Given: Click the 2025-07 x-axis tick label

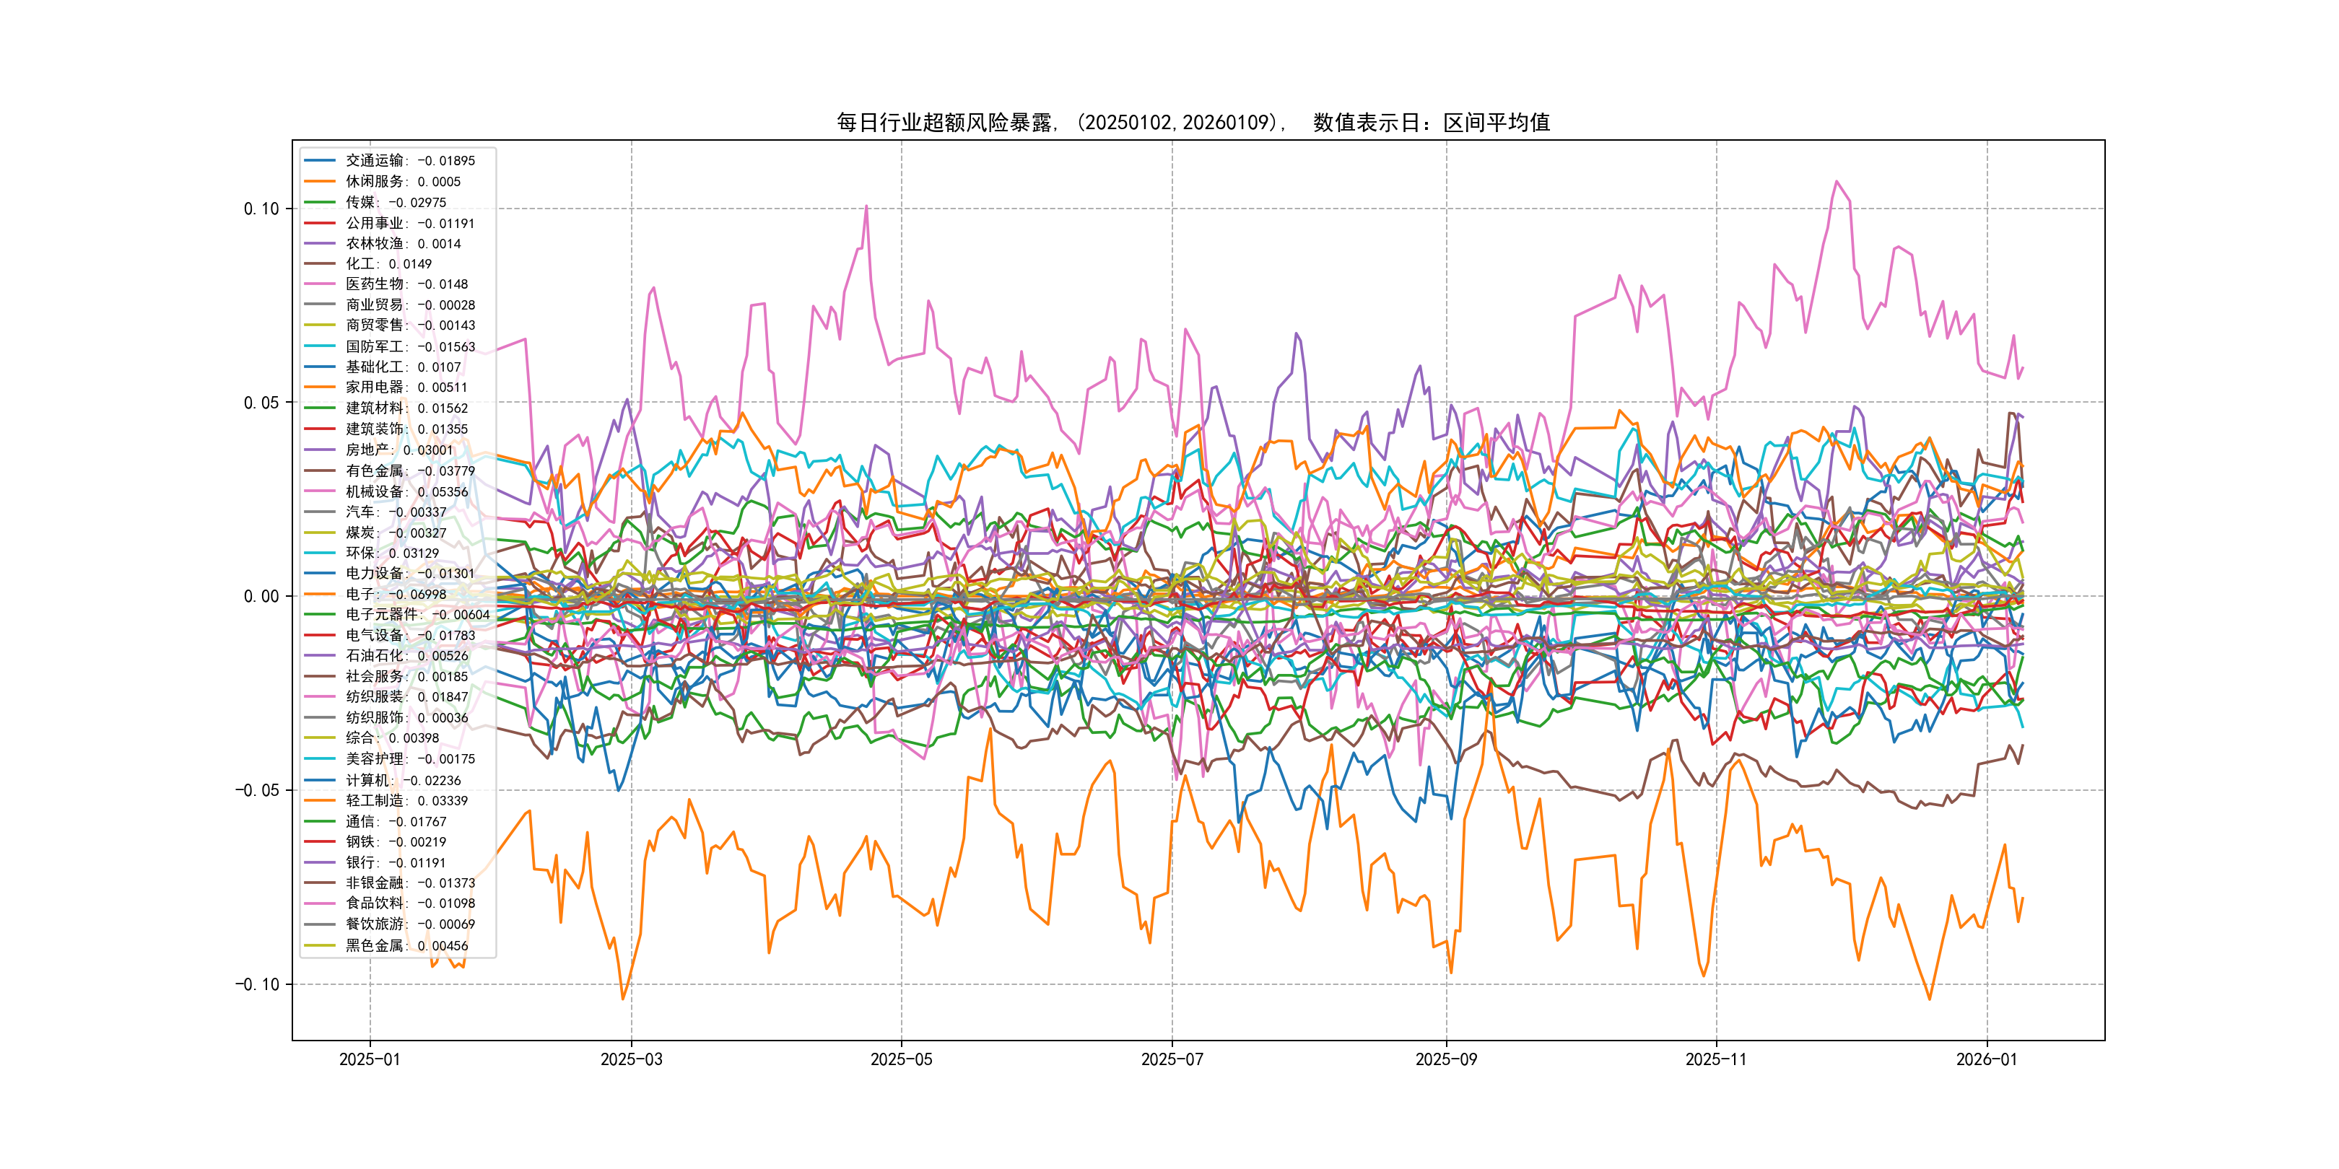Looking at the screenshot, I should (1172, 1059).
